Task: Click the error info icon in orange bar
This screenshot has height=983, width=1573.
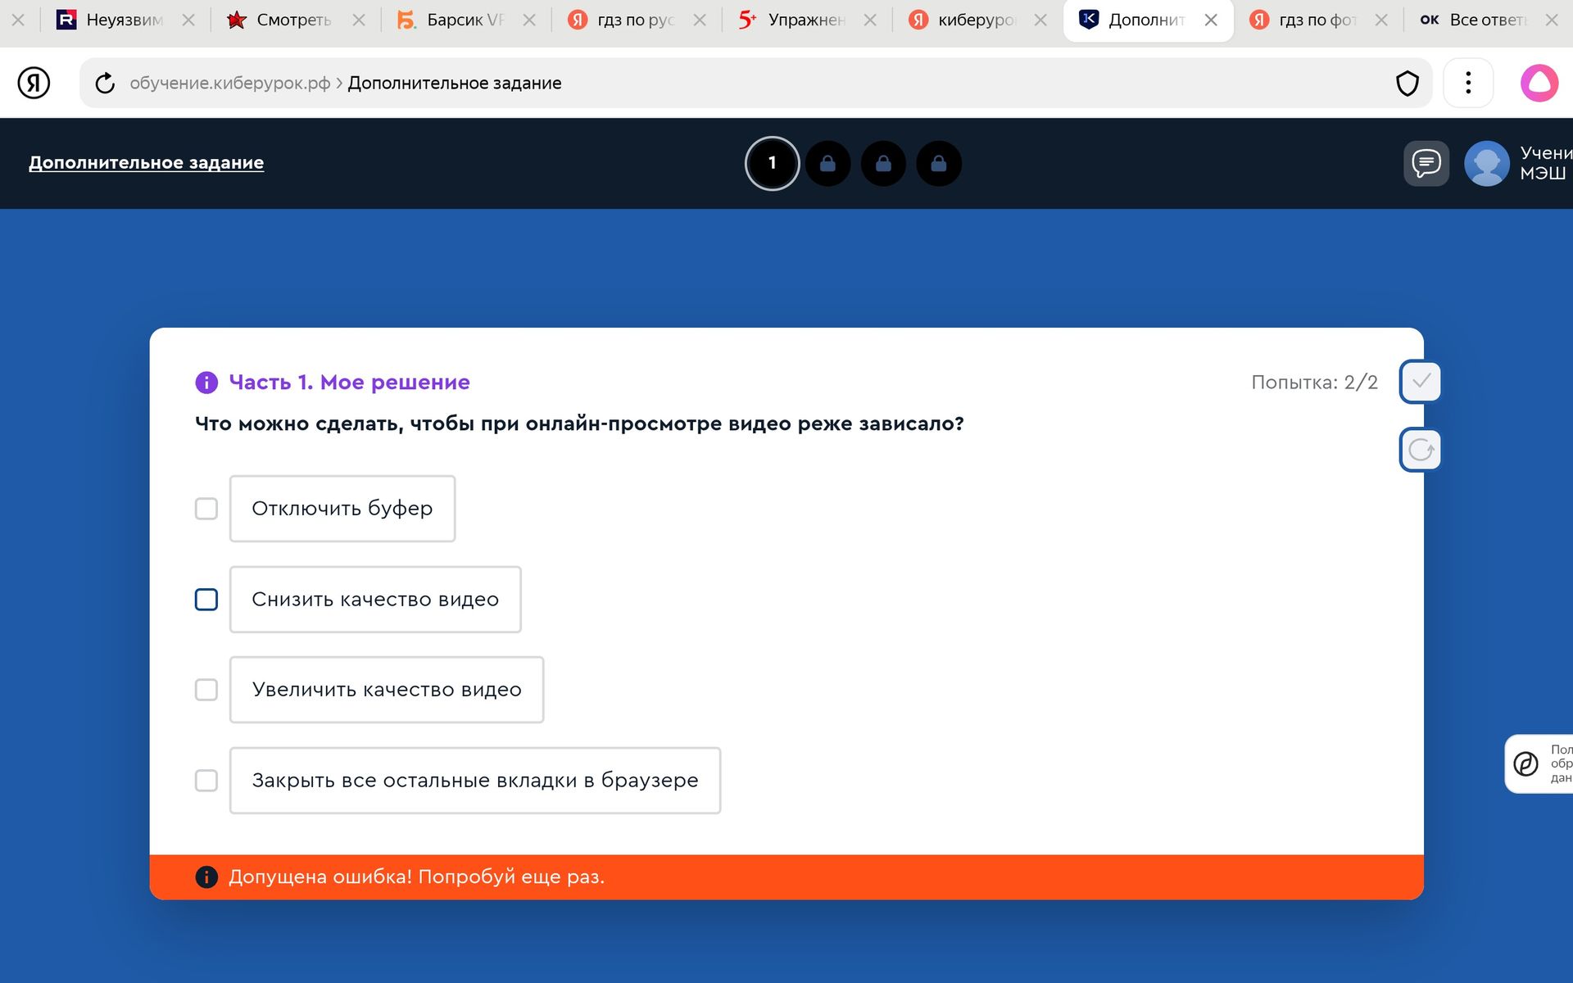Action: [x=206, y=877]
